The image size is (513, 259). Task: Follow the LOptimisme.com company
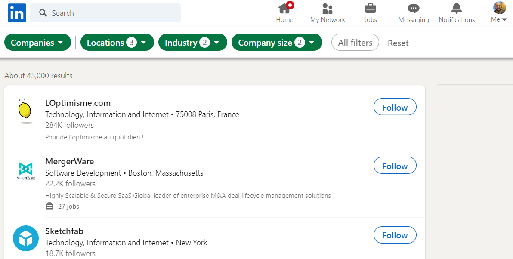point(395,107)
